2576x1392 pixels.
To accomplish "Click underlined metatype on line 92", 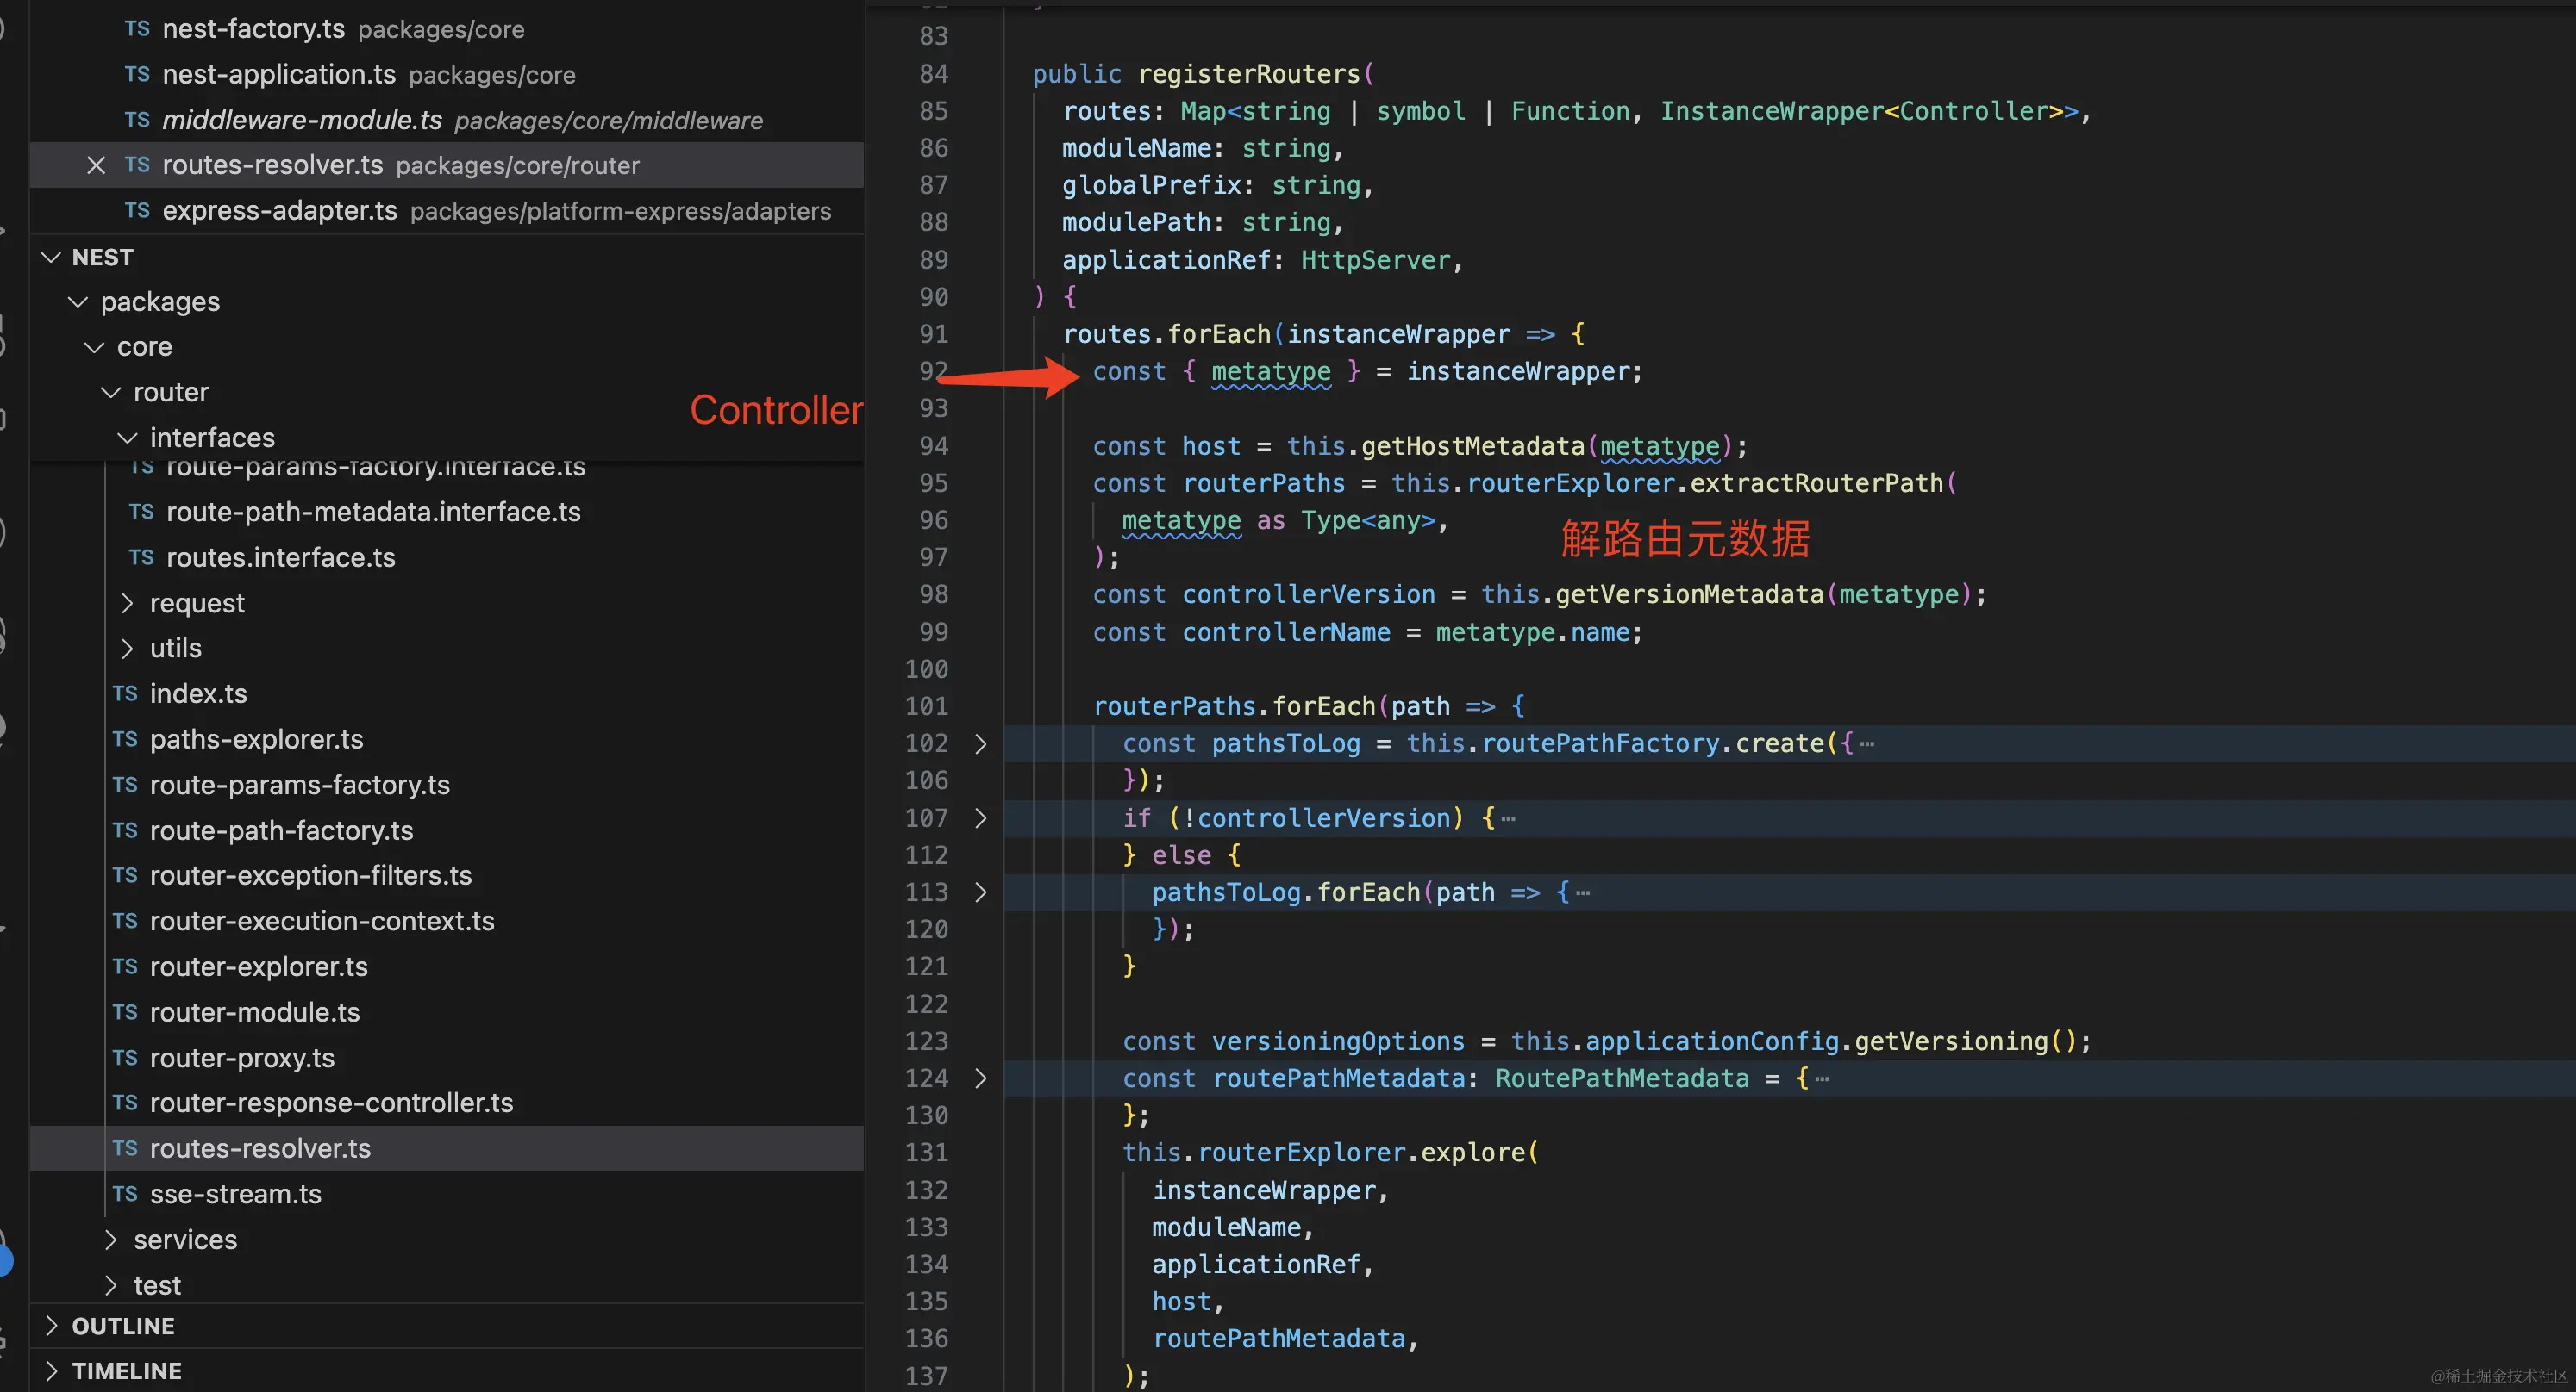I will (1270, 372).
